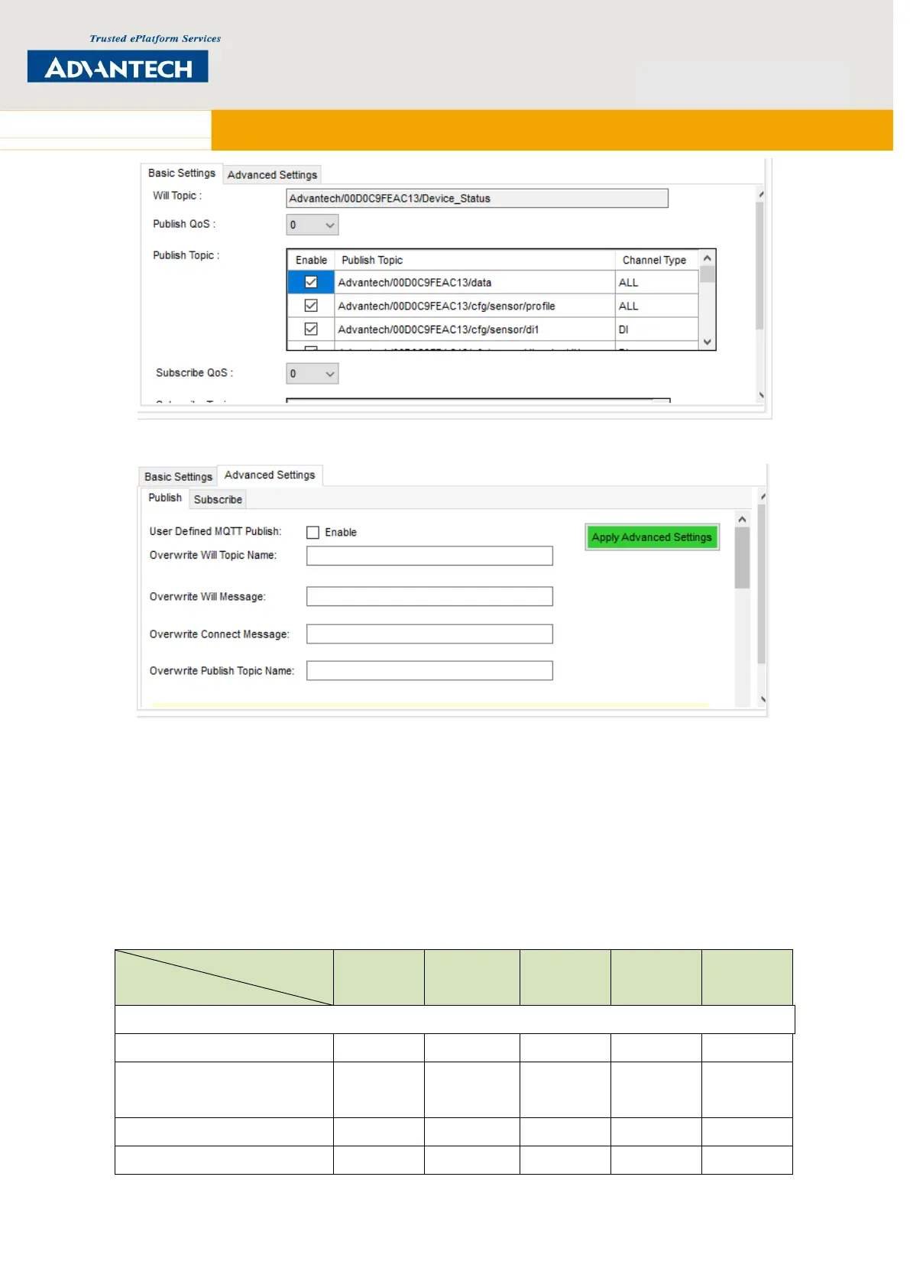Screen dimensions: 910x1287
Task: Click the Channel Type column header
Action: 654,260
